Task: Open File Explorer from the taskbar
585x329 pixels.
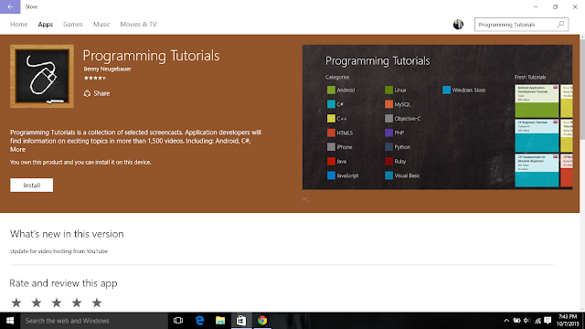Action: coord(220,321)
